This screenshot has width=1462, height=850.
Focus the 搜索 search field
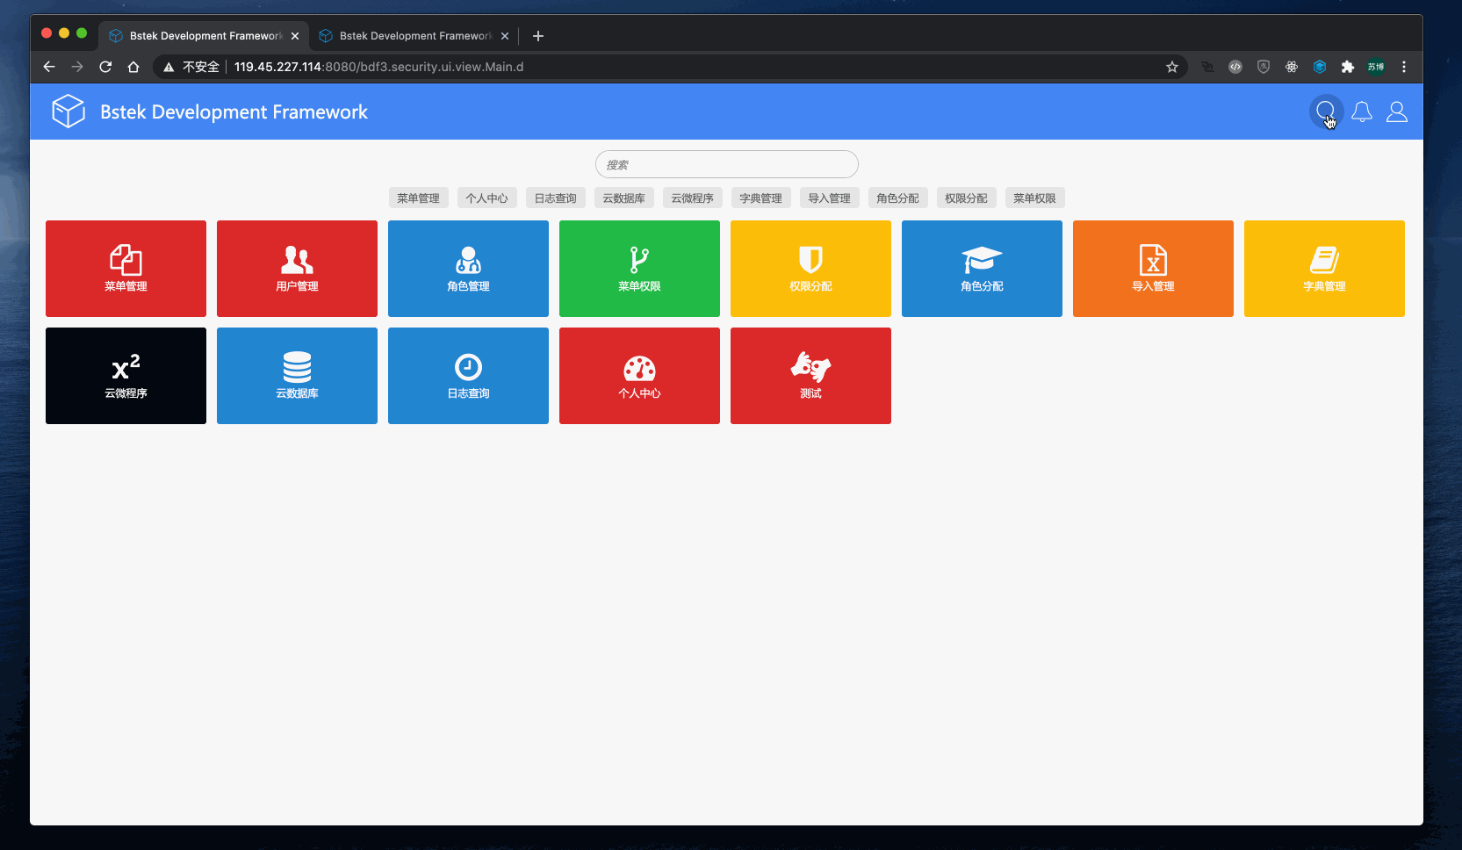(x=727, y=164)
